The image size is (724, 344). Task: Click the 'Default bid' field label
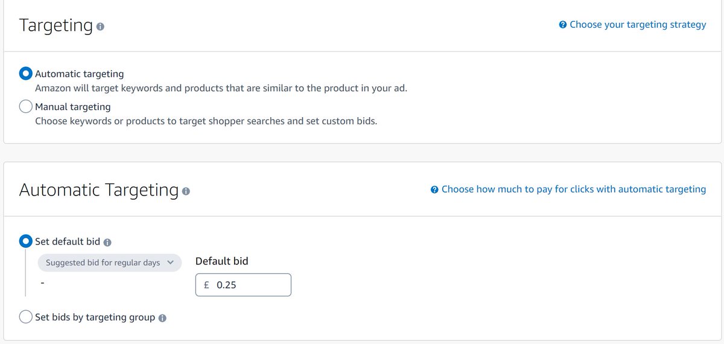221,261
